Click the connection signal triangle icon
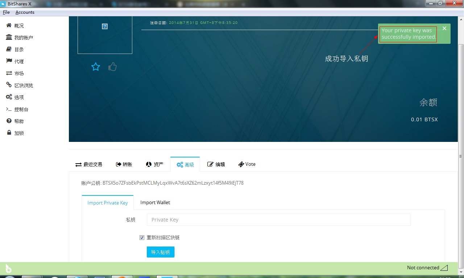The width and height of the screenshot is (464, 278). click(x=444, y=268)
